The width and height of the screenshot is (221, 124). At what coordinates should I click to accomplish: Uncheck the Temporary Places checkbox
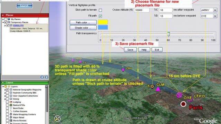(x=6, y=22)
